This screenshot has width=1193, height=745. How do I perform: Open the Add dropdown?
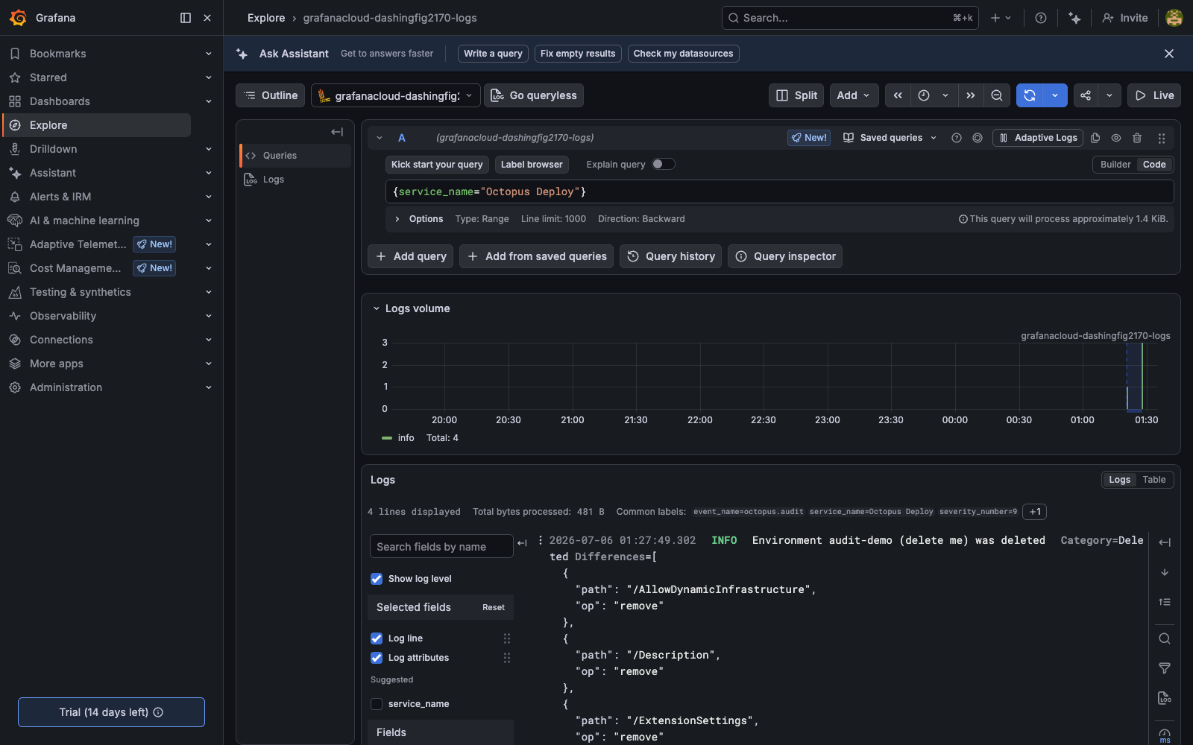(854, 95)
